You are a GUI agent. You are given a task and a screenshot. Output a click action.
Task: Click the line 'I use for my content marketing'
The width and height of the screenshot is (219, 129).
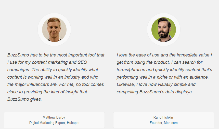47,62
